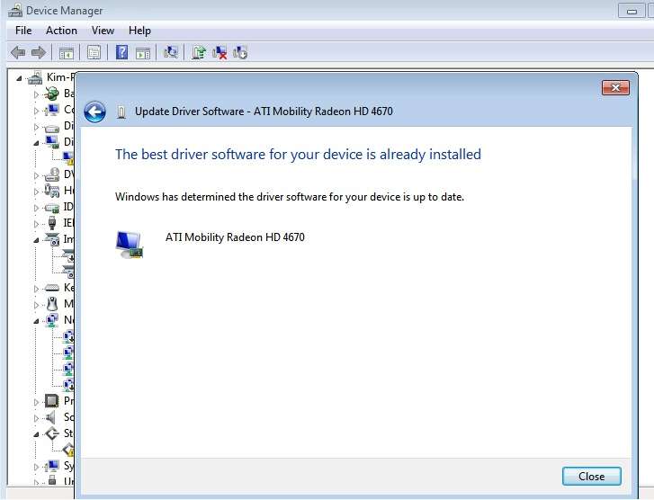The height and width of the screenshot is (500, 654).
Task: Expand the Computer category arrow
Action: pyautogui.click(x=36, y=111)
